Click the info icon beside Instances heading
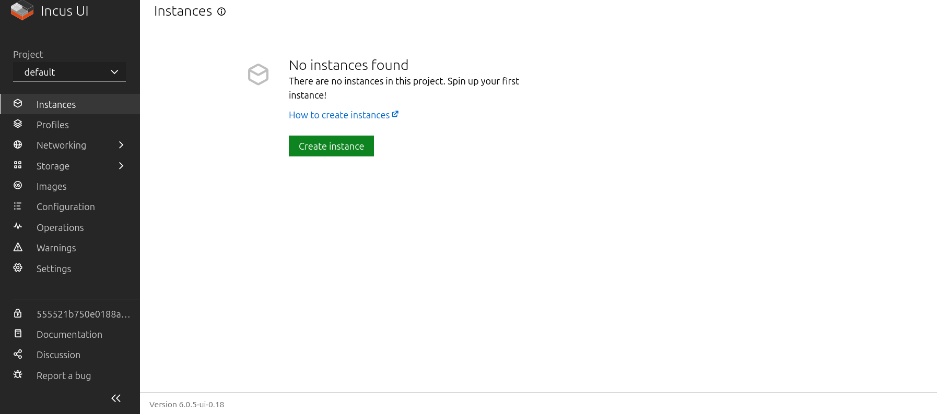 221,11
